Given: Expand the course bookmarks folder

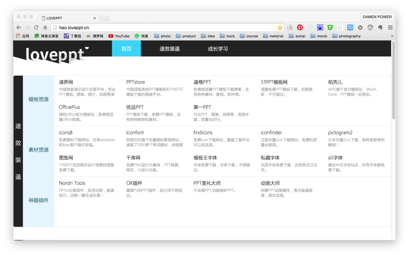Looking at the screenshot, I should (x=249, y=36).
